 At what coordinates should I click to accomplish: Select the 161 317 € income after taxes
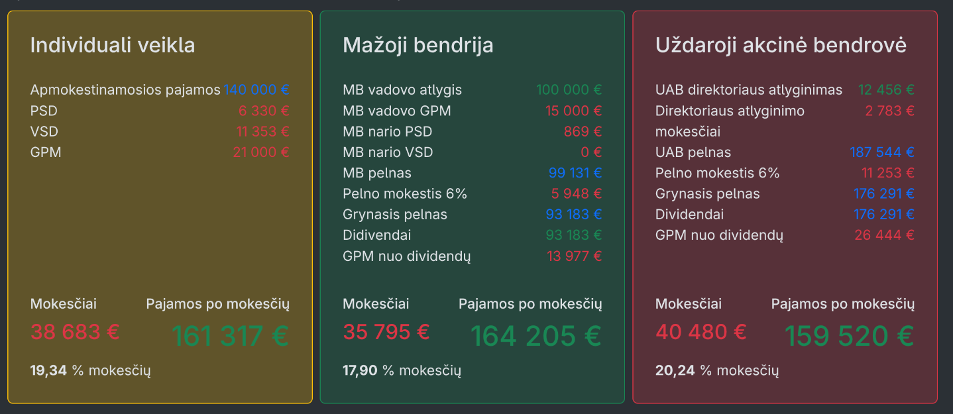(231, 336)
